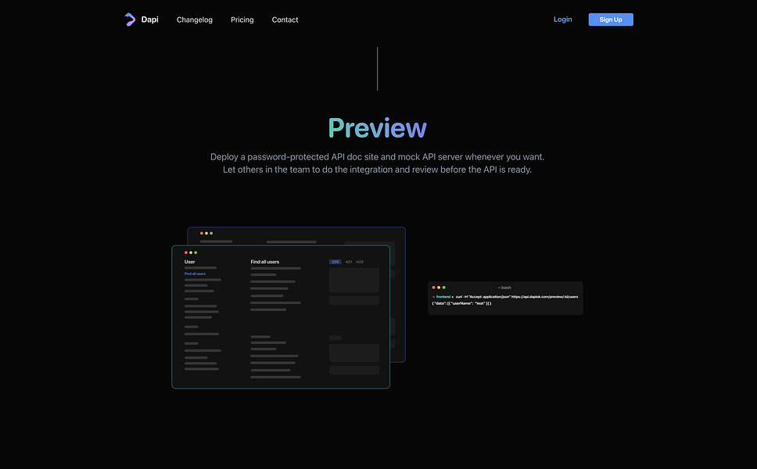Click the Login link
Image resolution: width=757 pixels, height=469 pixels.
(x=562, y=20)
